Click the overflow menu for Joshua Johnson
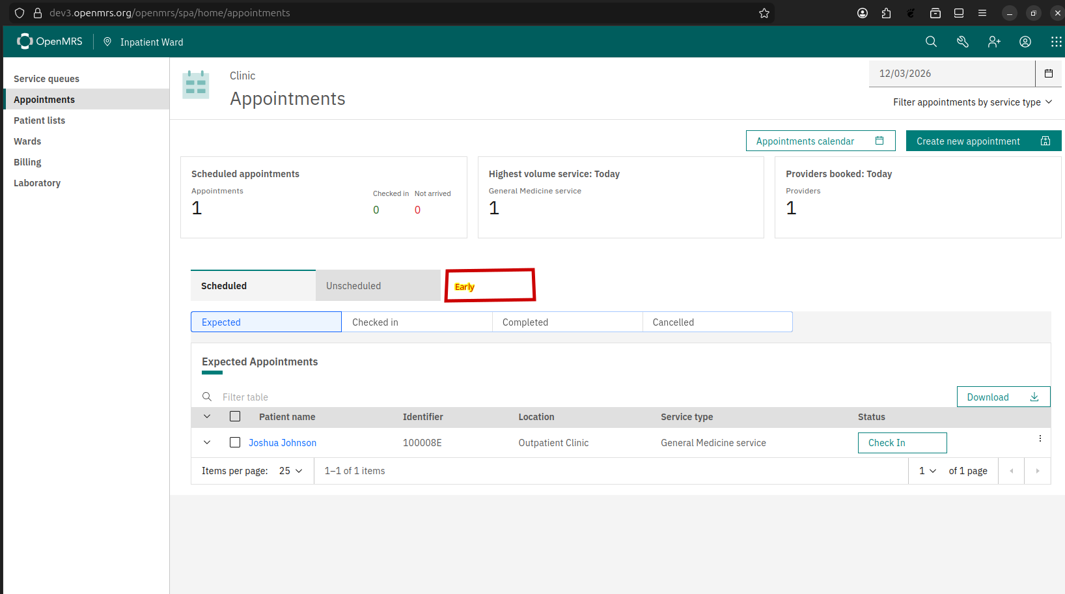Image resolution: width=1065 pixels, height=594 pixels. pos(1040,439)
